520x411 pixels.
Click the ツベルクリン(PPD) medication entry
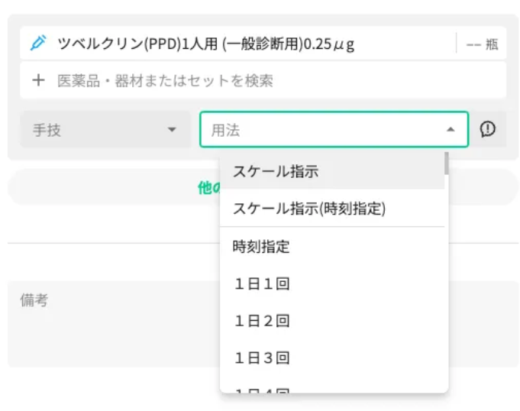(206, 44)
